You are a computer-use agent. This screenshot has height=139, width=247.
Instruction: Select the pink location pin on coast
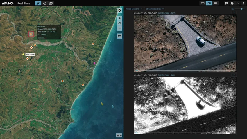pyautogui.click(x=94, y=63)
